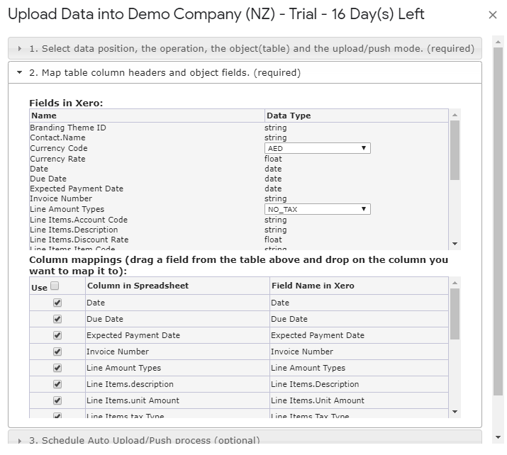Click the dialog's main scroll-down arrow

(x=498, y=437)
